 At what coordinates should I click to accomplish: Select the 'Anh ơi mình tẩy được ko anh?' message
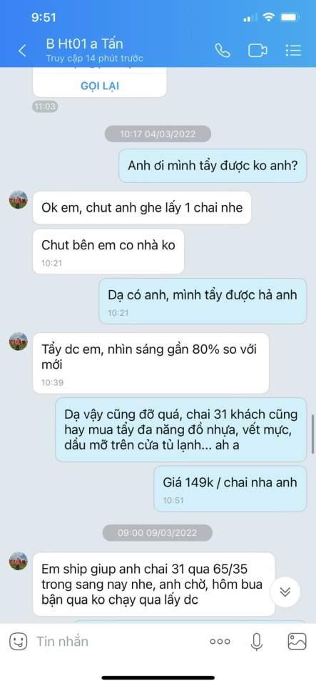coord(213,166)
